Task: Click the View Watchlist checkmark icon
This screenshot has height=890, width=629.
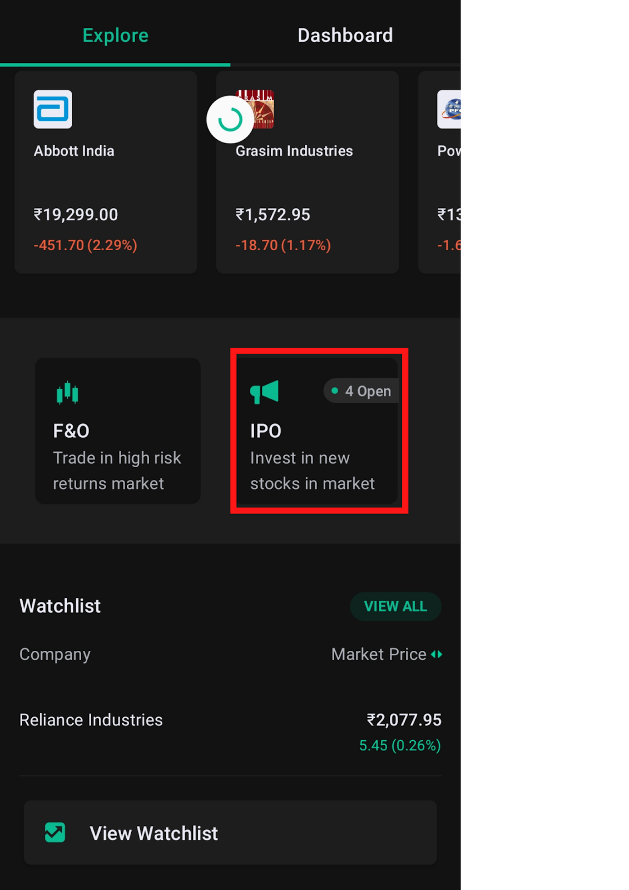Action: point(55,833)
